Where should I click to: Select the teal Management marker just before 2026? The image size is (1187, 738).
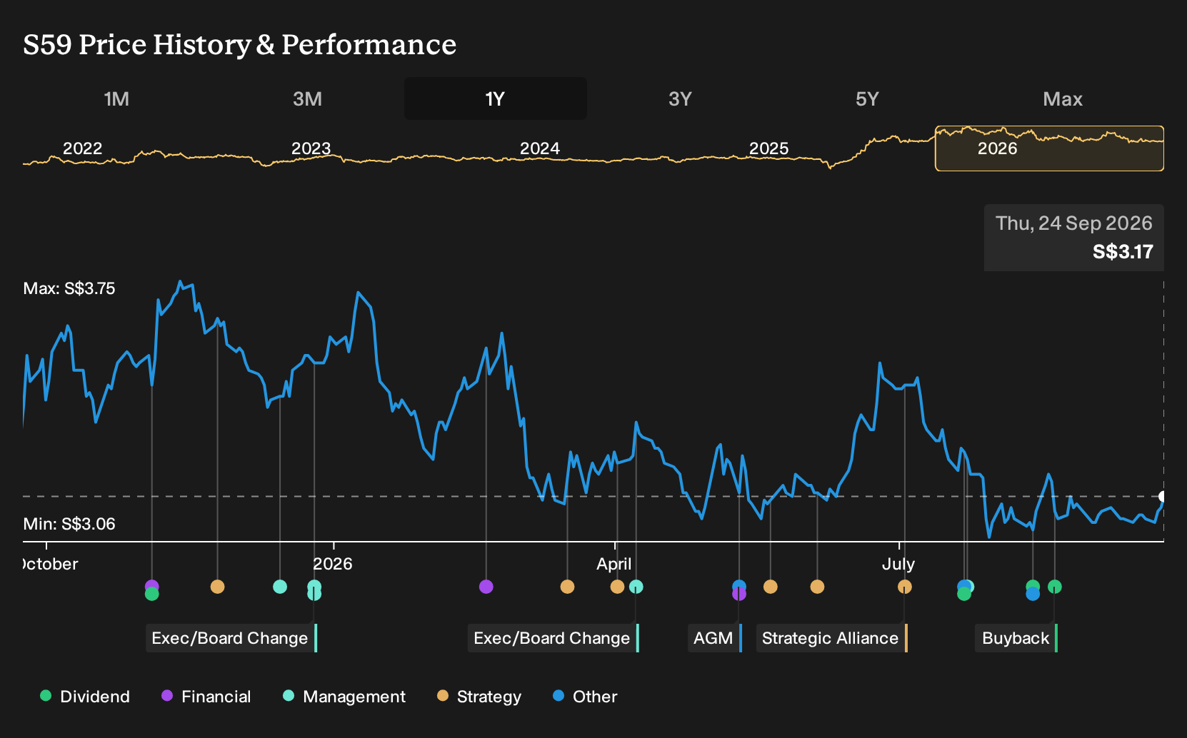[x=280, y=587]
